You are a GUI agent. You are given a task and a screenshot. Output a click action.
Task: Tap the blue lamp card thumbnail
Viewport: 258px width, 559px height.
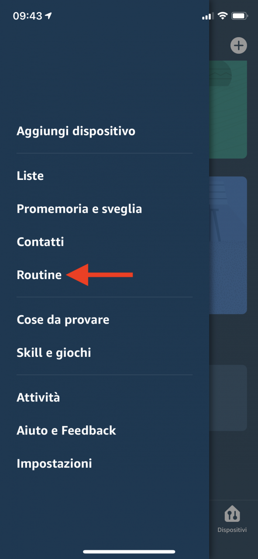click(228, 245)
